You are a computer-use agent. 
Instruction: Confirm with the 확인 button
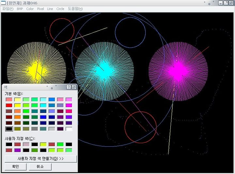[x=16, y=167]
